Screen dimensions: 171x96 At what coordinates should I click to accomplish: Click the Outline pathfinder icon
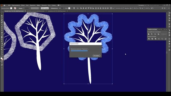coord(162,39)
